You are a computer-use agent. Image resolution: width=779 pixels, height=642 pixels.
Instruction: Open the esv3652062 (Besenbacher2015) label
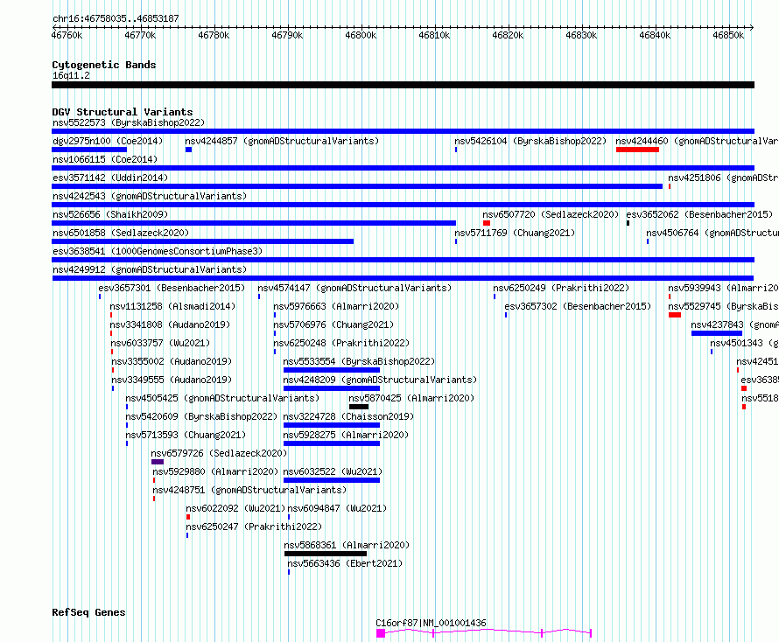click(699, 214)
